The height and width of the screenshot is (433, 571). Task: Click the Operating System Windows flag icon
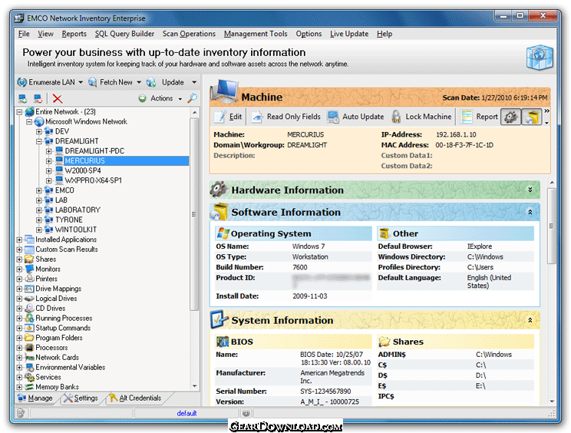point(223,233)
